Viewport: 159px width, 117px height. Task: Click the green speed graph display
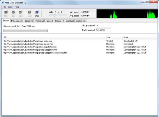127,14
